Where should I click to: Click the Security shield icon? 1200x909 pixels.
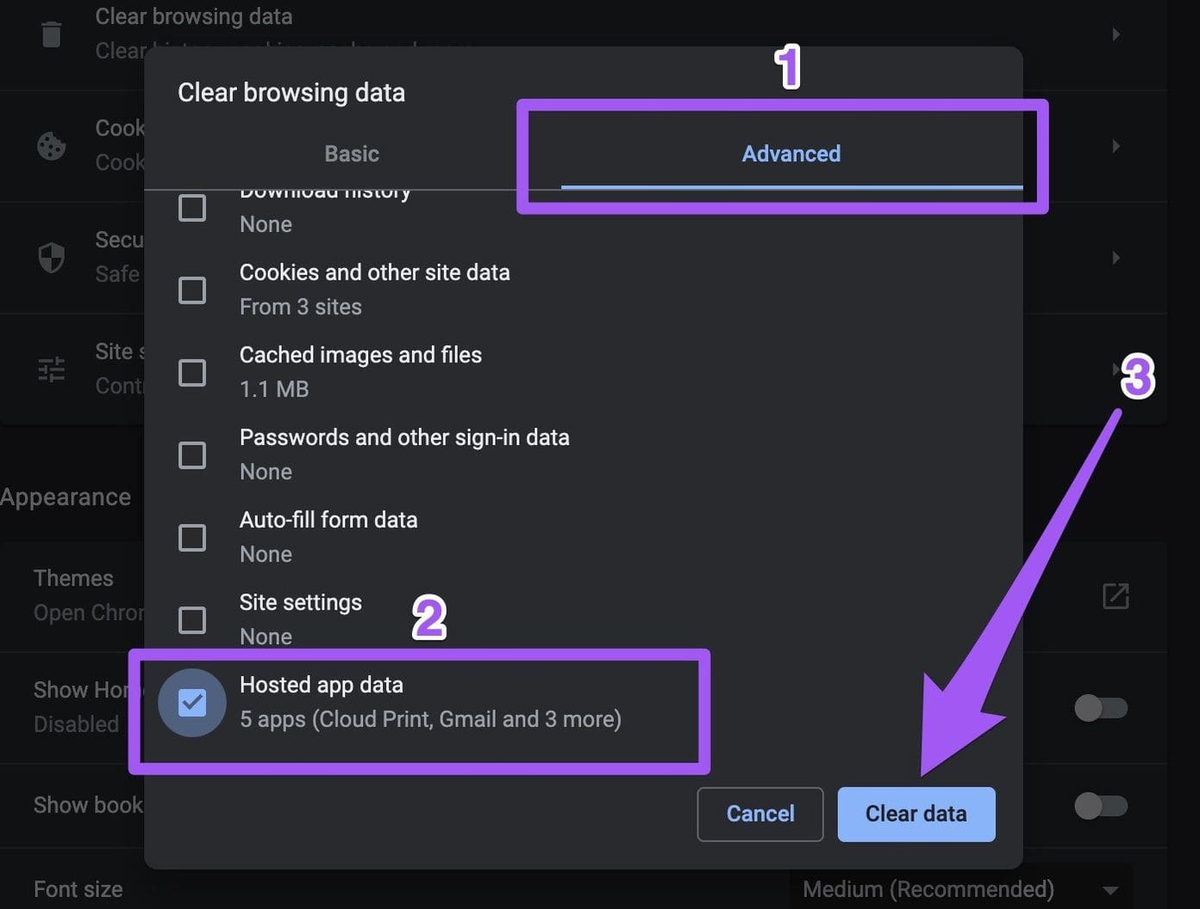(52, 257)
